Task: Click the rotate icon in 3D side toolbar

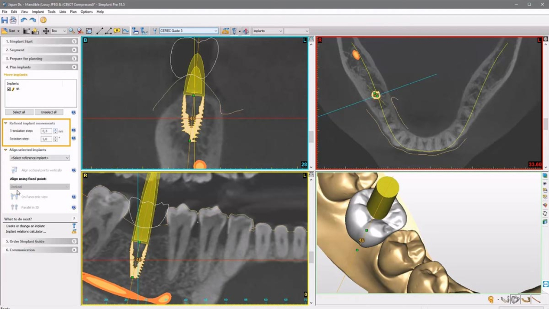Action: click(x=545, y=213)
